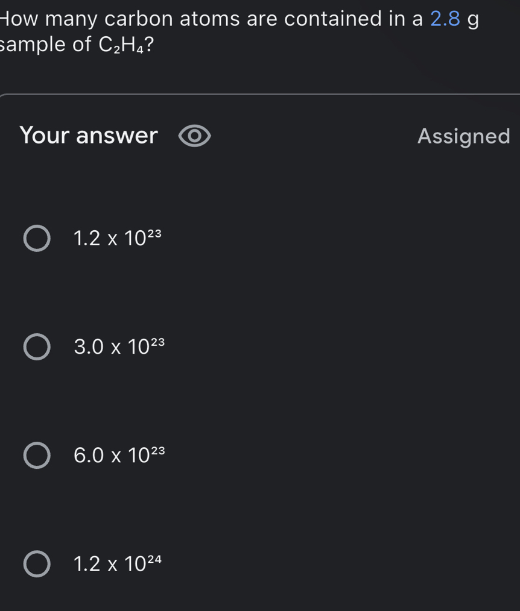Choose the 3.0 x 10²³ radio option
Screen dimensions: 520x611
coord(37,346)
